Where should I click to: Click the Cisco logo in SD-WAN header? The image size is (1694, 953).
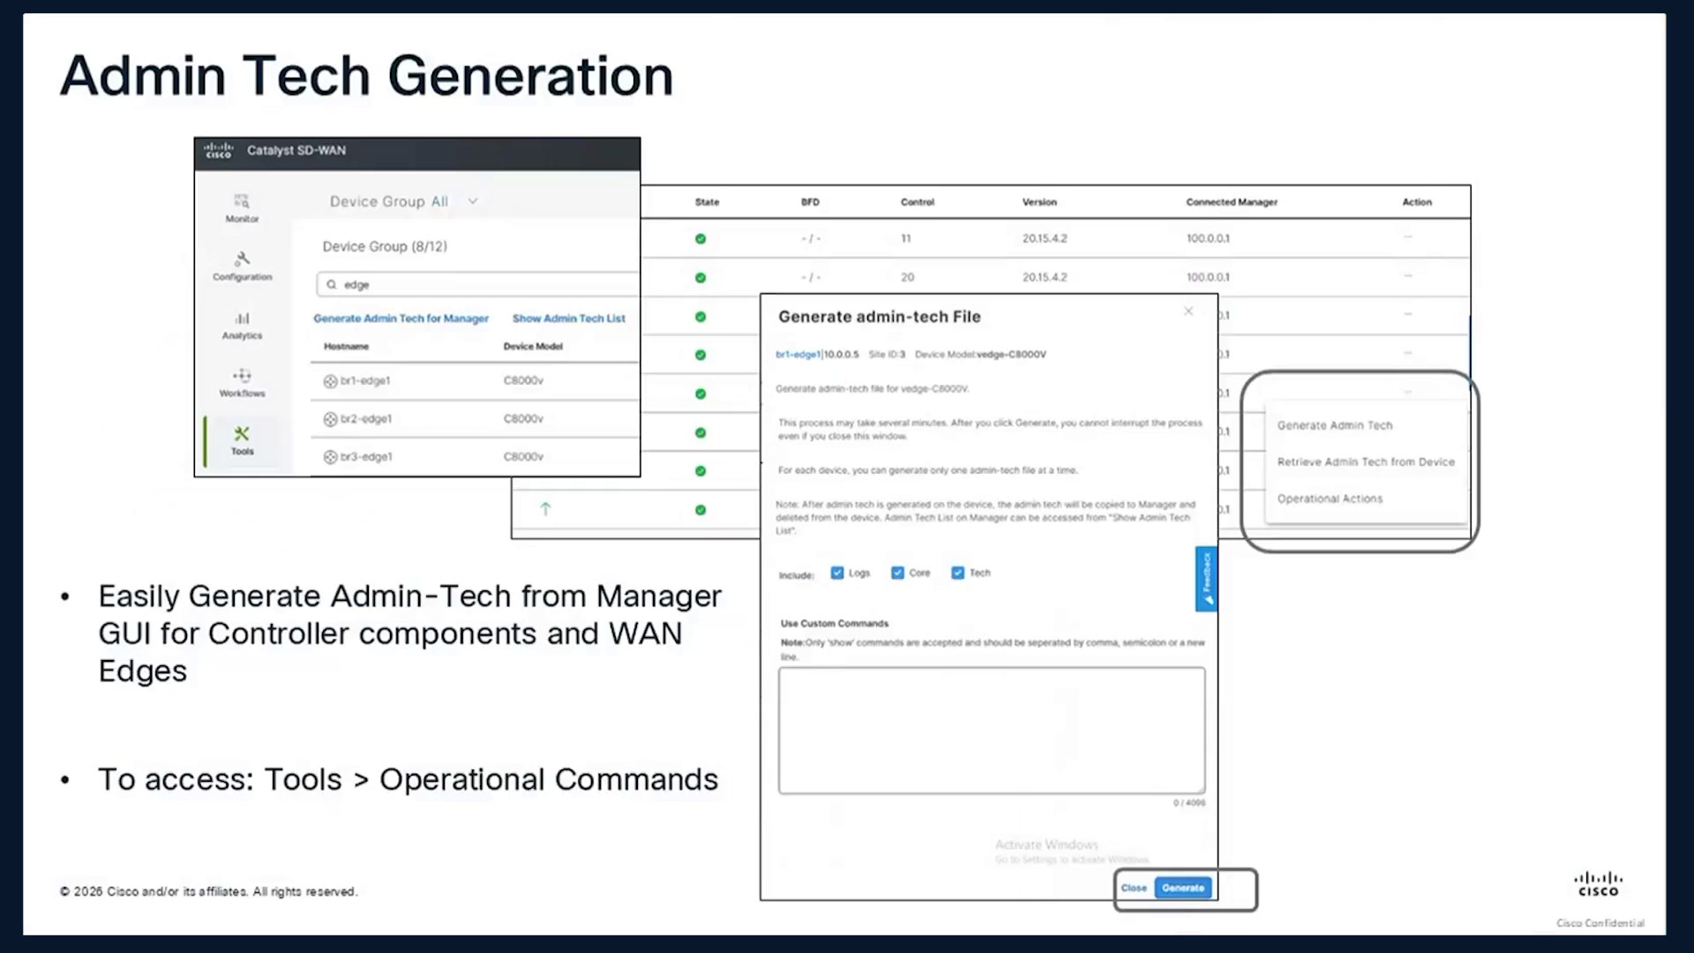pos(218,151)
